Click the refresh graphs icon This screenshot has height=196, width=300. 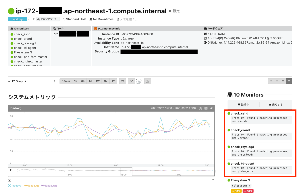tap(131, 81)
